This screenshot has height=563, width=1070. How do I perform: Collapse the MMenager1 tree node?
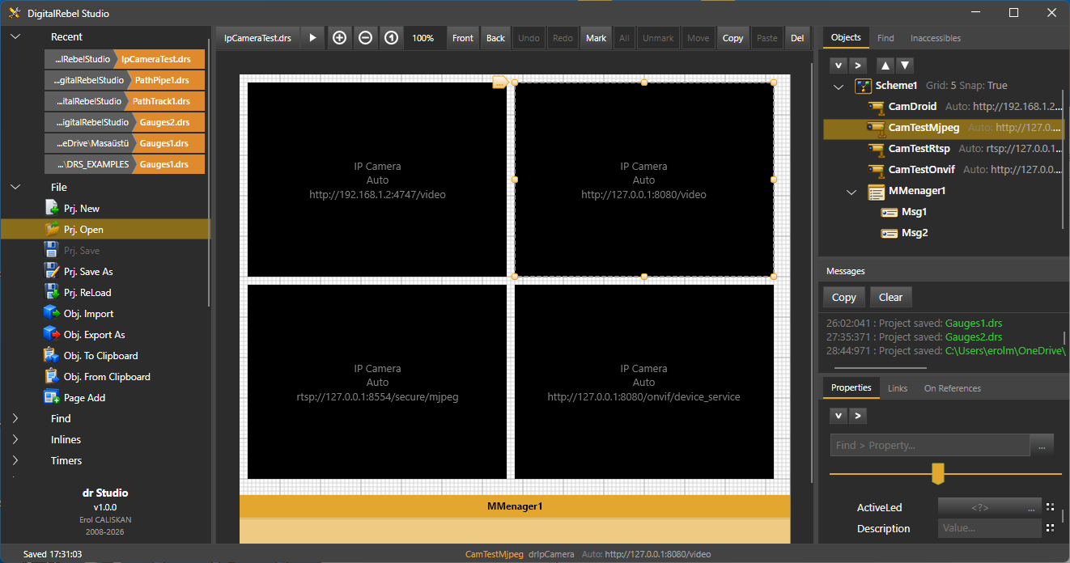point(851,192)
